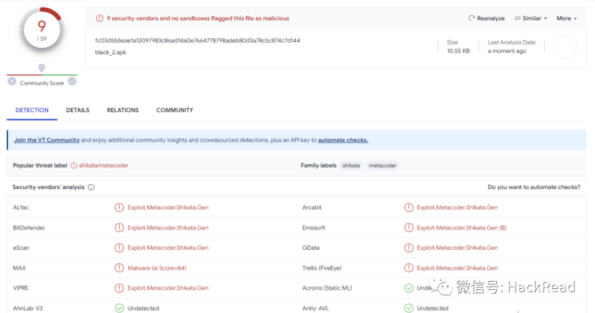Click the community score location pin icon

pyautogui.click(x=42, y=68)
